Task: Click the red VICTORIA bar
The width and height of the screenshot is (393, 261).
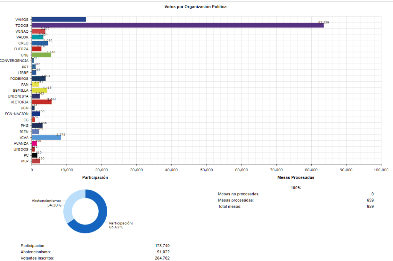Action: point(41,102)
